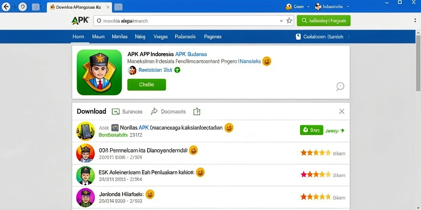Select the 'Manllas' navigation tab
Screen dimensions: 421x210
click(120, 37)
